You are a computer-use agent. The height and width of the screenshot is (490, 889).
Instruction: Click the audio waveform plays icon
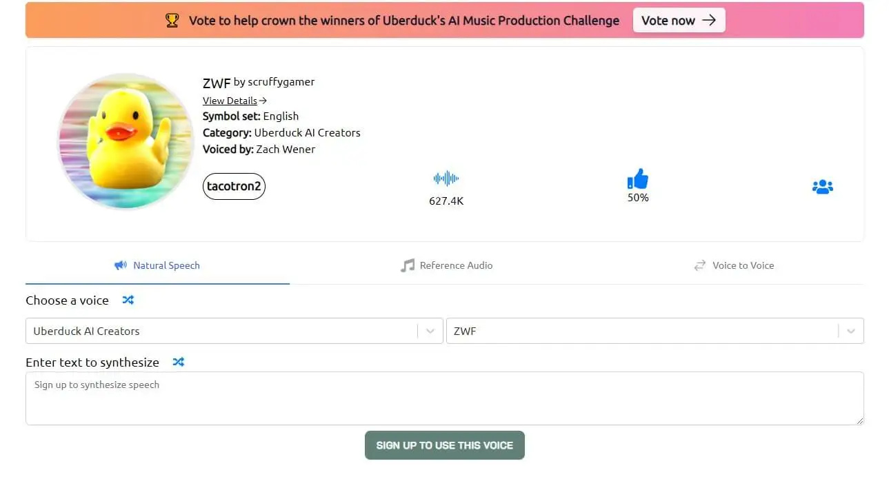pos(446,179)
